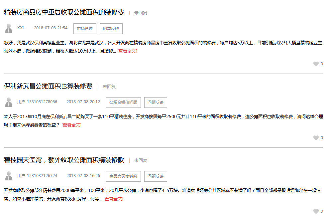Open 问题反映 tag on 保利新武昌 post

pyautogui.click(x=156, y=103)
